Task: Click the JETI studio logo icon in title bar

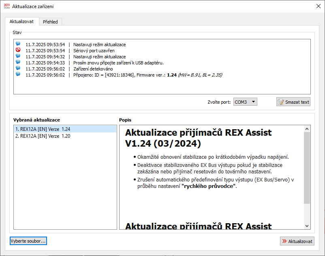Action: click(6, 6)
